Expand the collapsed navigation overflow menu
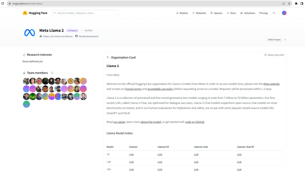Image resolution: width=305 pixels, height=173 pixels. [x=273, y=13]
